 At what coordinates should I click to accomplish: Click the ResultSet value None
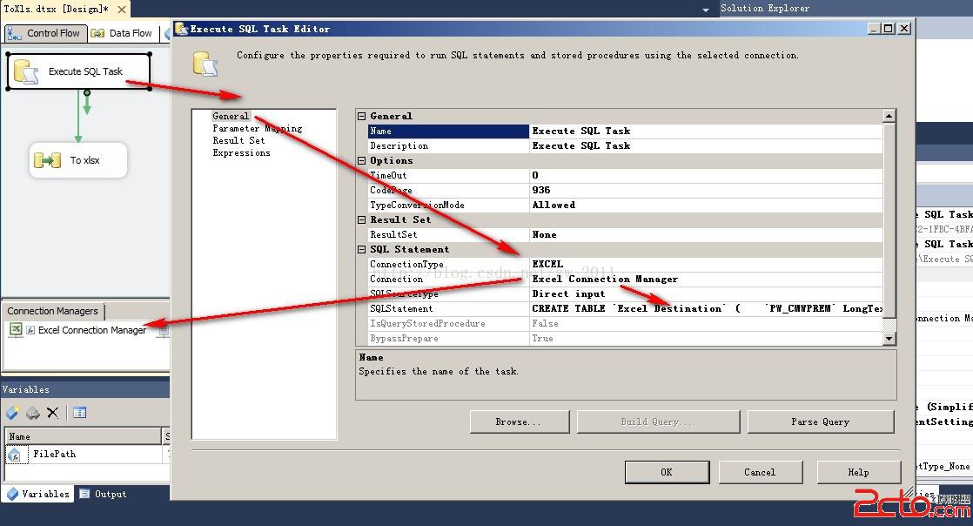pos(706,235)
